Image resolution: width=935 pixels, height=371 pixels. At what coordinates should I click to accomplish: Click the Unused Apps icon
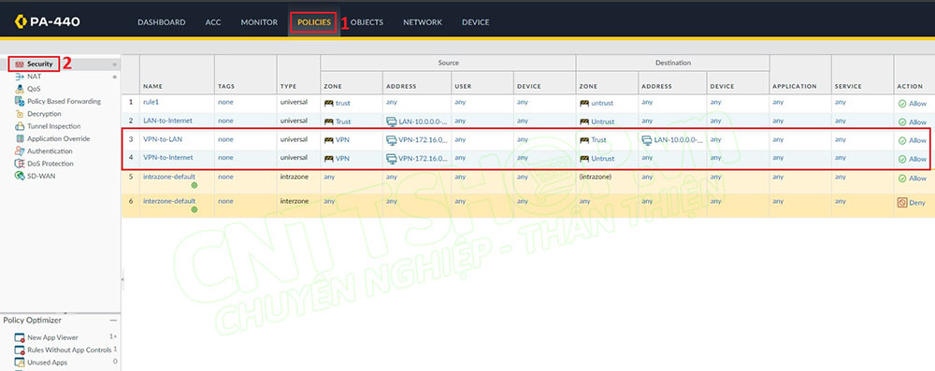(x=19, y=363)
